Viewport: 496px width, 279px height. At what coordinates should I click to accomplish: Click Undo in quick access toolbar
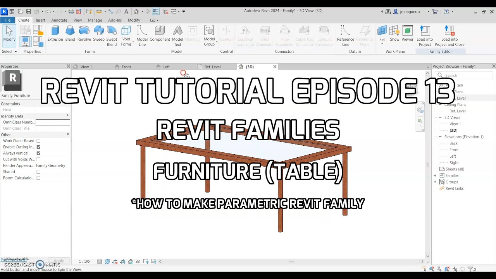coord(48,12)
